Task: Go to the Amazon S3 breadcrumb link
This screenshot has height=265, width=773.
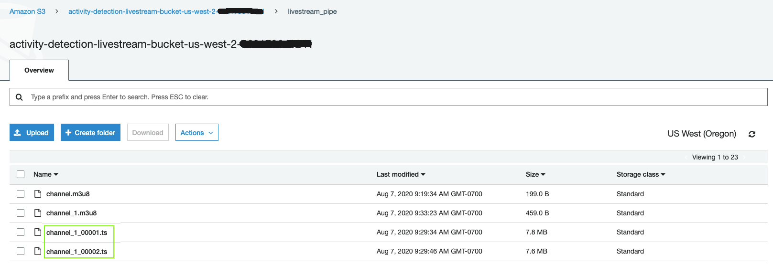Action: click(x=27, y=11)
